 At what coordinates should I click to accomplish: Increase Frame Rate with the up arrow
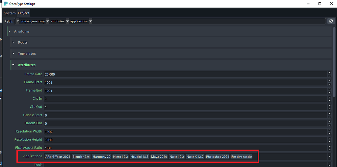(329, 73)
